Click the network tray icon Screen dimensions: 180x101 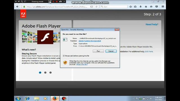click(147, 98)
